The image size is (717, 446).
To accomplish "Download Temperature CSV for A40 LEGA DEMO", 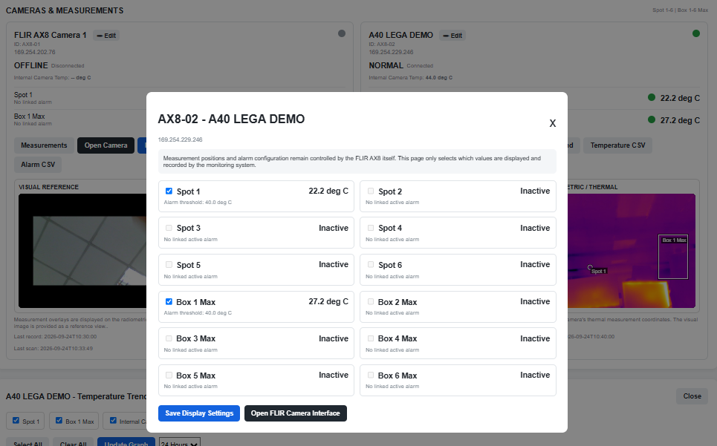I will click(x=617, y=145).
